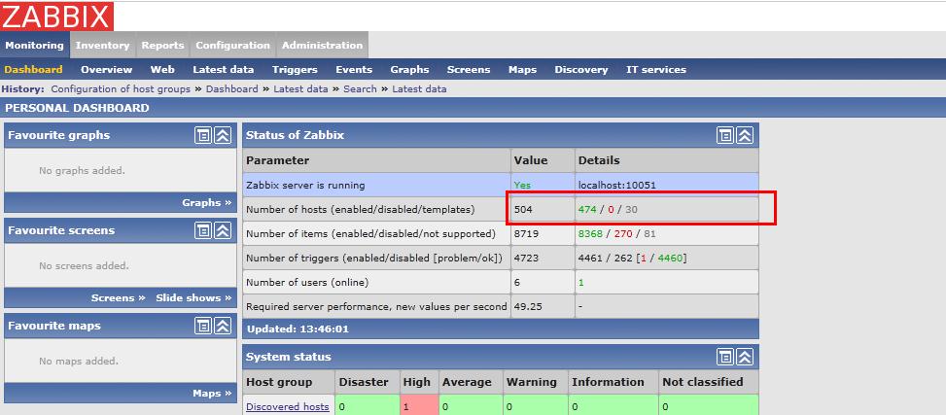
Task: Collapse the Favourite graphs widget
Action: tap(223, 135)
